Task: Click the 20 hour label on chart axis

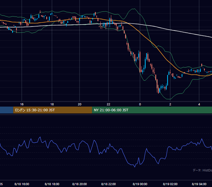Action: point(79,104)
